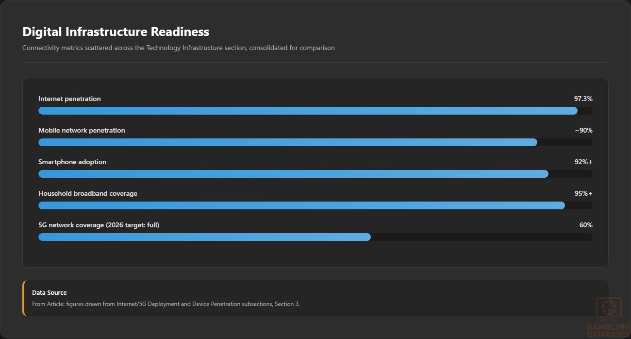Click the Household broadband coverage label
Image resolution: width=631 pixels, height=339 pixels.
click(88, 193)
